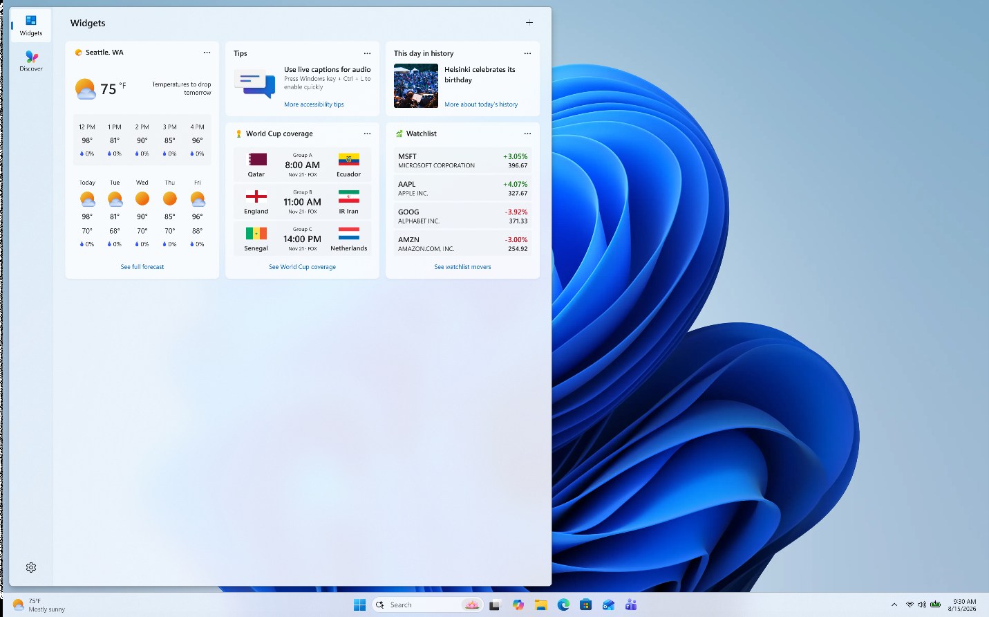Click 'Temperatures to drop tomorrow' text

[182, 89]
